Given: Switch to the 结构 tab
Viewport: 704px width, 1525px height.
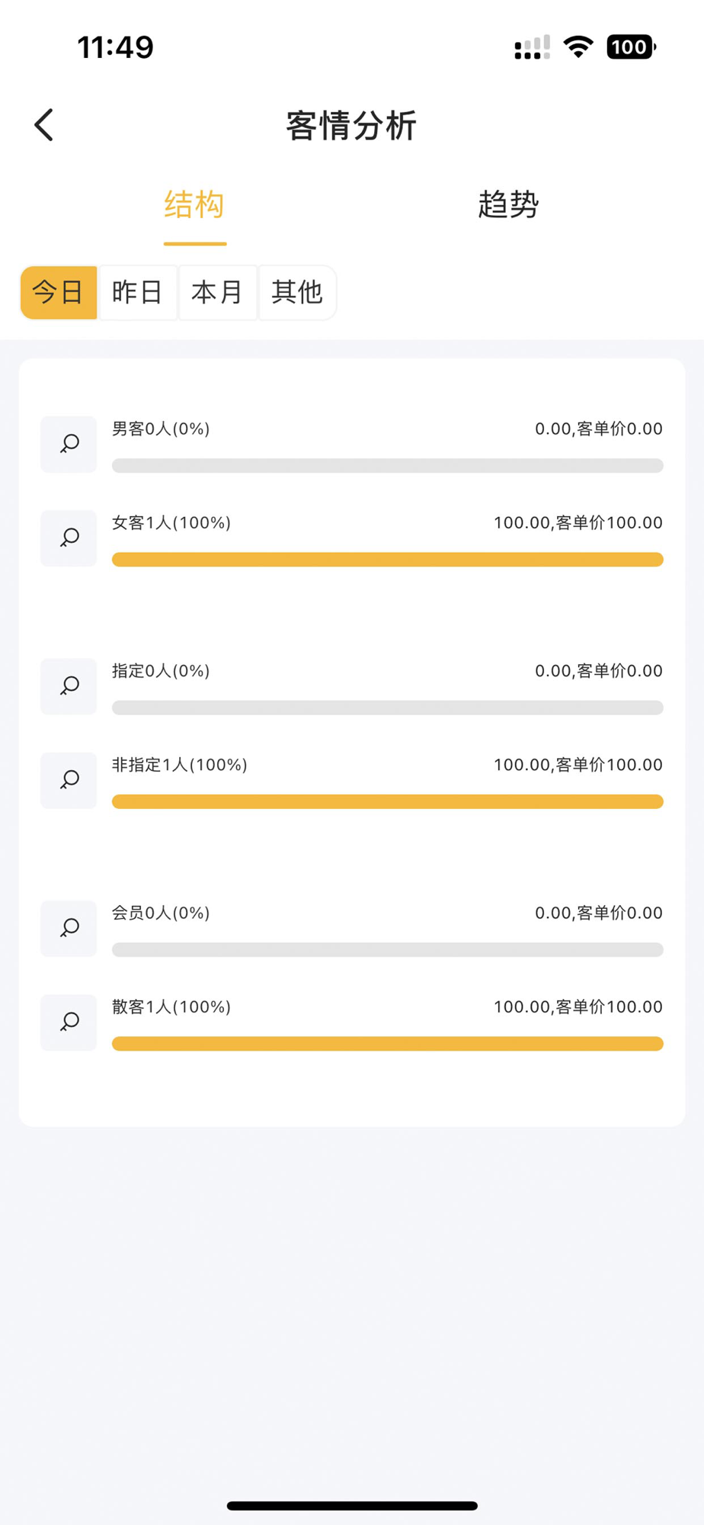Looking at the screenshot, I should tap(194, 205).
